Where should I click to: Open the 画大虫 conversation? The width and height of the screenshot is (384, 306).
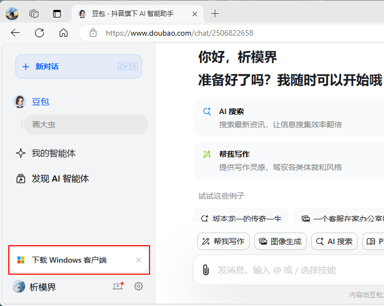(x=86, y=124)
